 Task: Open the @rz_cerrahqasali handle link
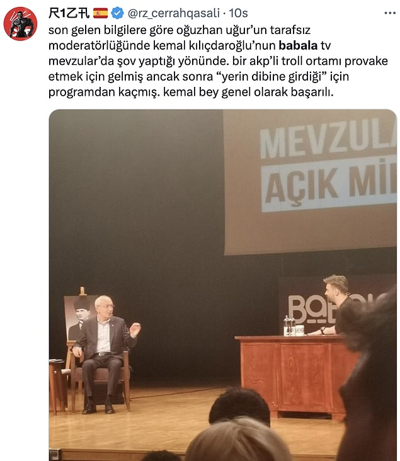point(173,13)
